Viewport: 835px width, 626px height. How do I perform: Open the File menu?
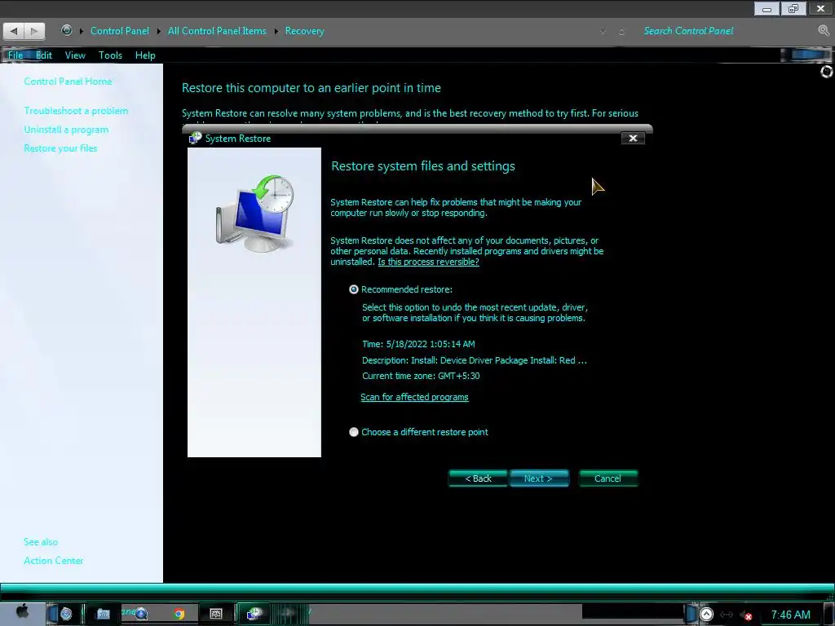point(15,55)
